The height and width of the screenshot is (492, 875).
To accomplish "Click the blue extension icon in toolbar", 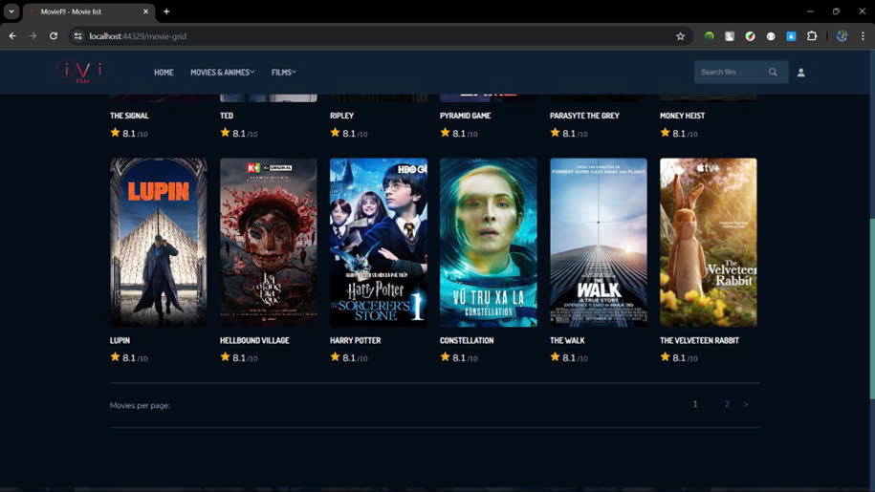I will [x=791, y=36].
